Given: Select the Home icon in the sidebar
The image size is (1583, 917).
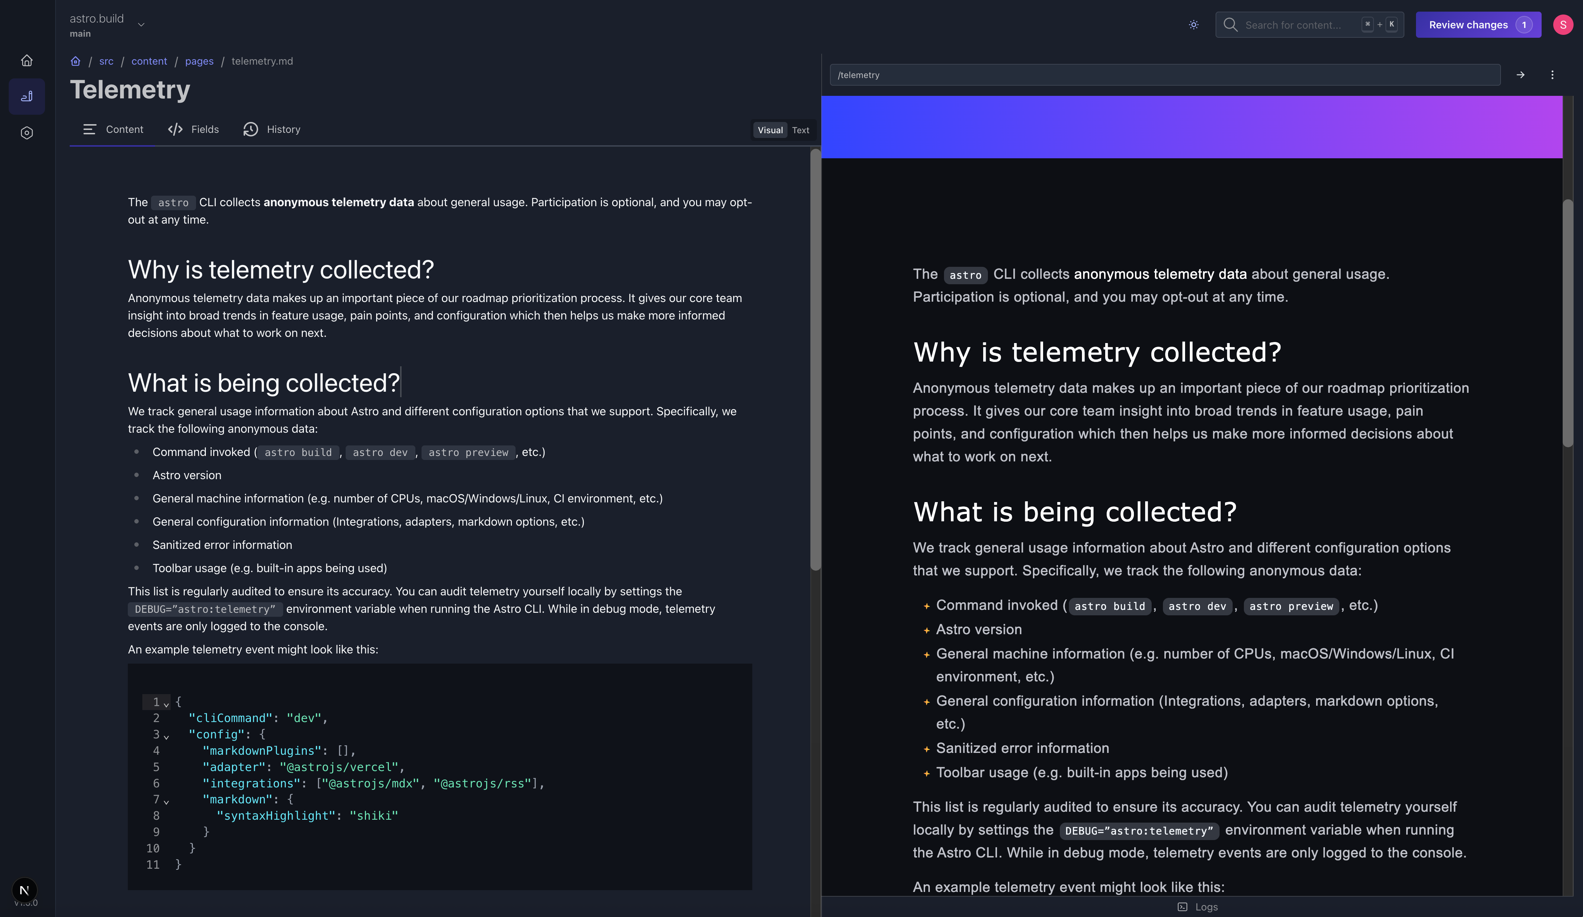Looking at the screenshot, I should [x=27, y=60].
